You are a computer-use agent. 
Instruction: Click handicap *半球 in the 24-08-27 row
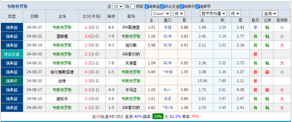168,72
